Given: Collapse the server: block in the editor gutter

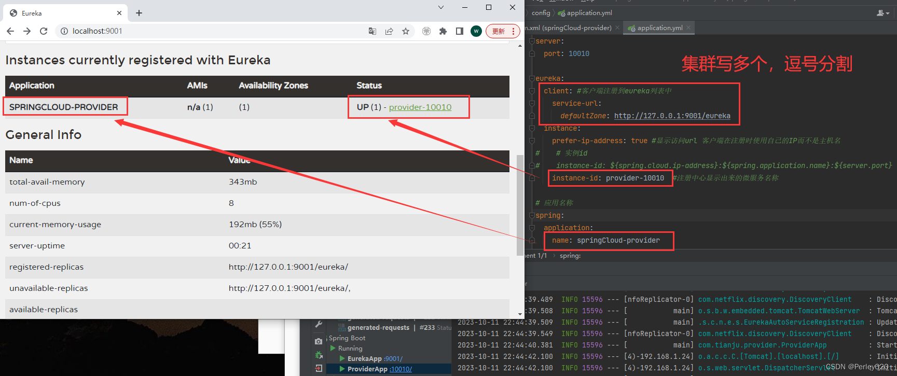Looking at the screenshot, I should [532, 41].
